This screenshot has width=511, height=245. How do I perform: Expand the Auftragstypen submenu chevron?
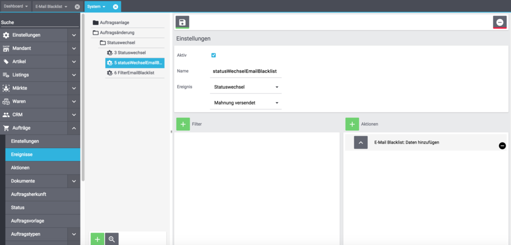click(74, 234)
